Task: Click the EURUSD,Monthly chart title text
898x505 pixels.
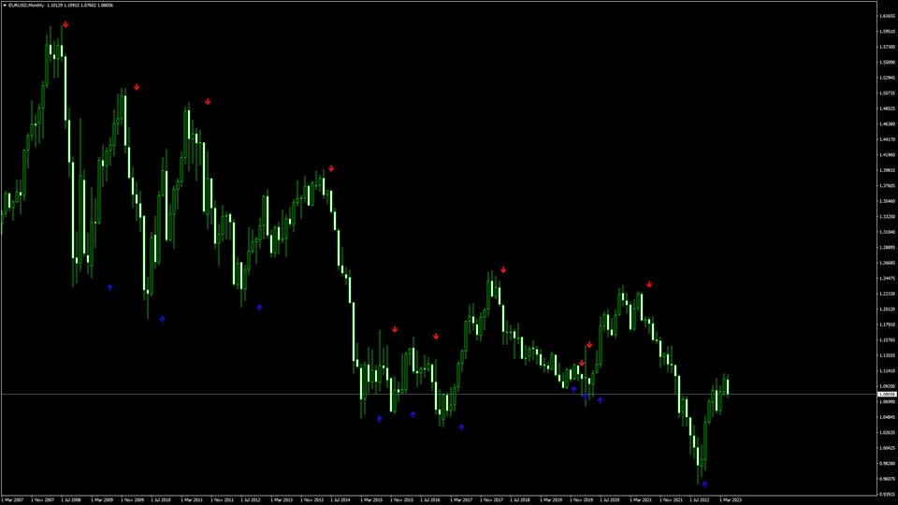Action: 26,6
